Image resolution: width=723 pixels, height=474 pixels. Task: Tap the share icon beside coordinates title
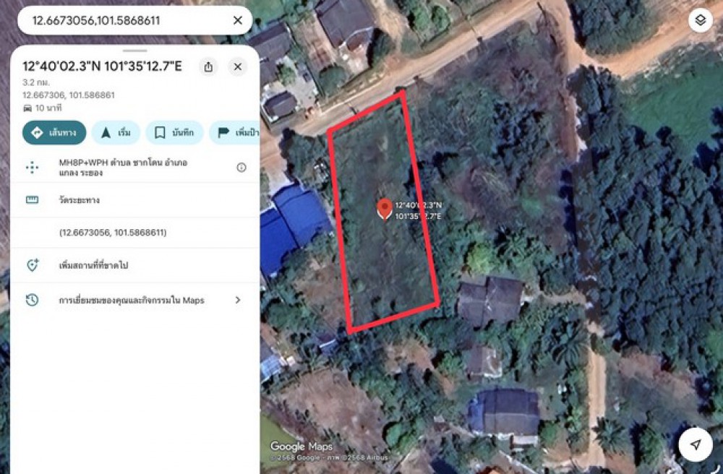208,66
